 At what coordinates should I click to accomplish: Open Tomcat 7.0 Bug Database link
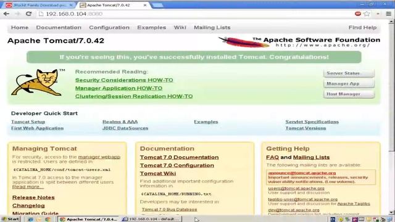tap(169, 210)
